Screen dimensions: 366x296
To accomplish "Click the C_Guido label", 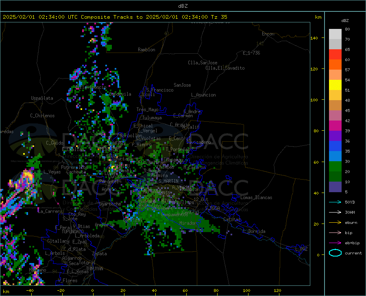I will (x=54, y=143).
